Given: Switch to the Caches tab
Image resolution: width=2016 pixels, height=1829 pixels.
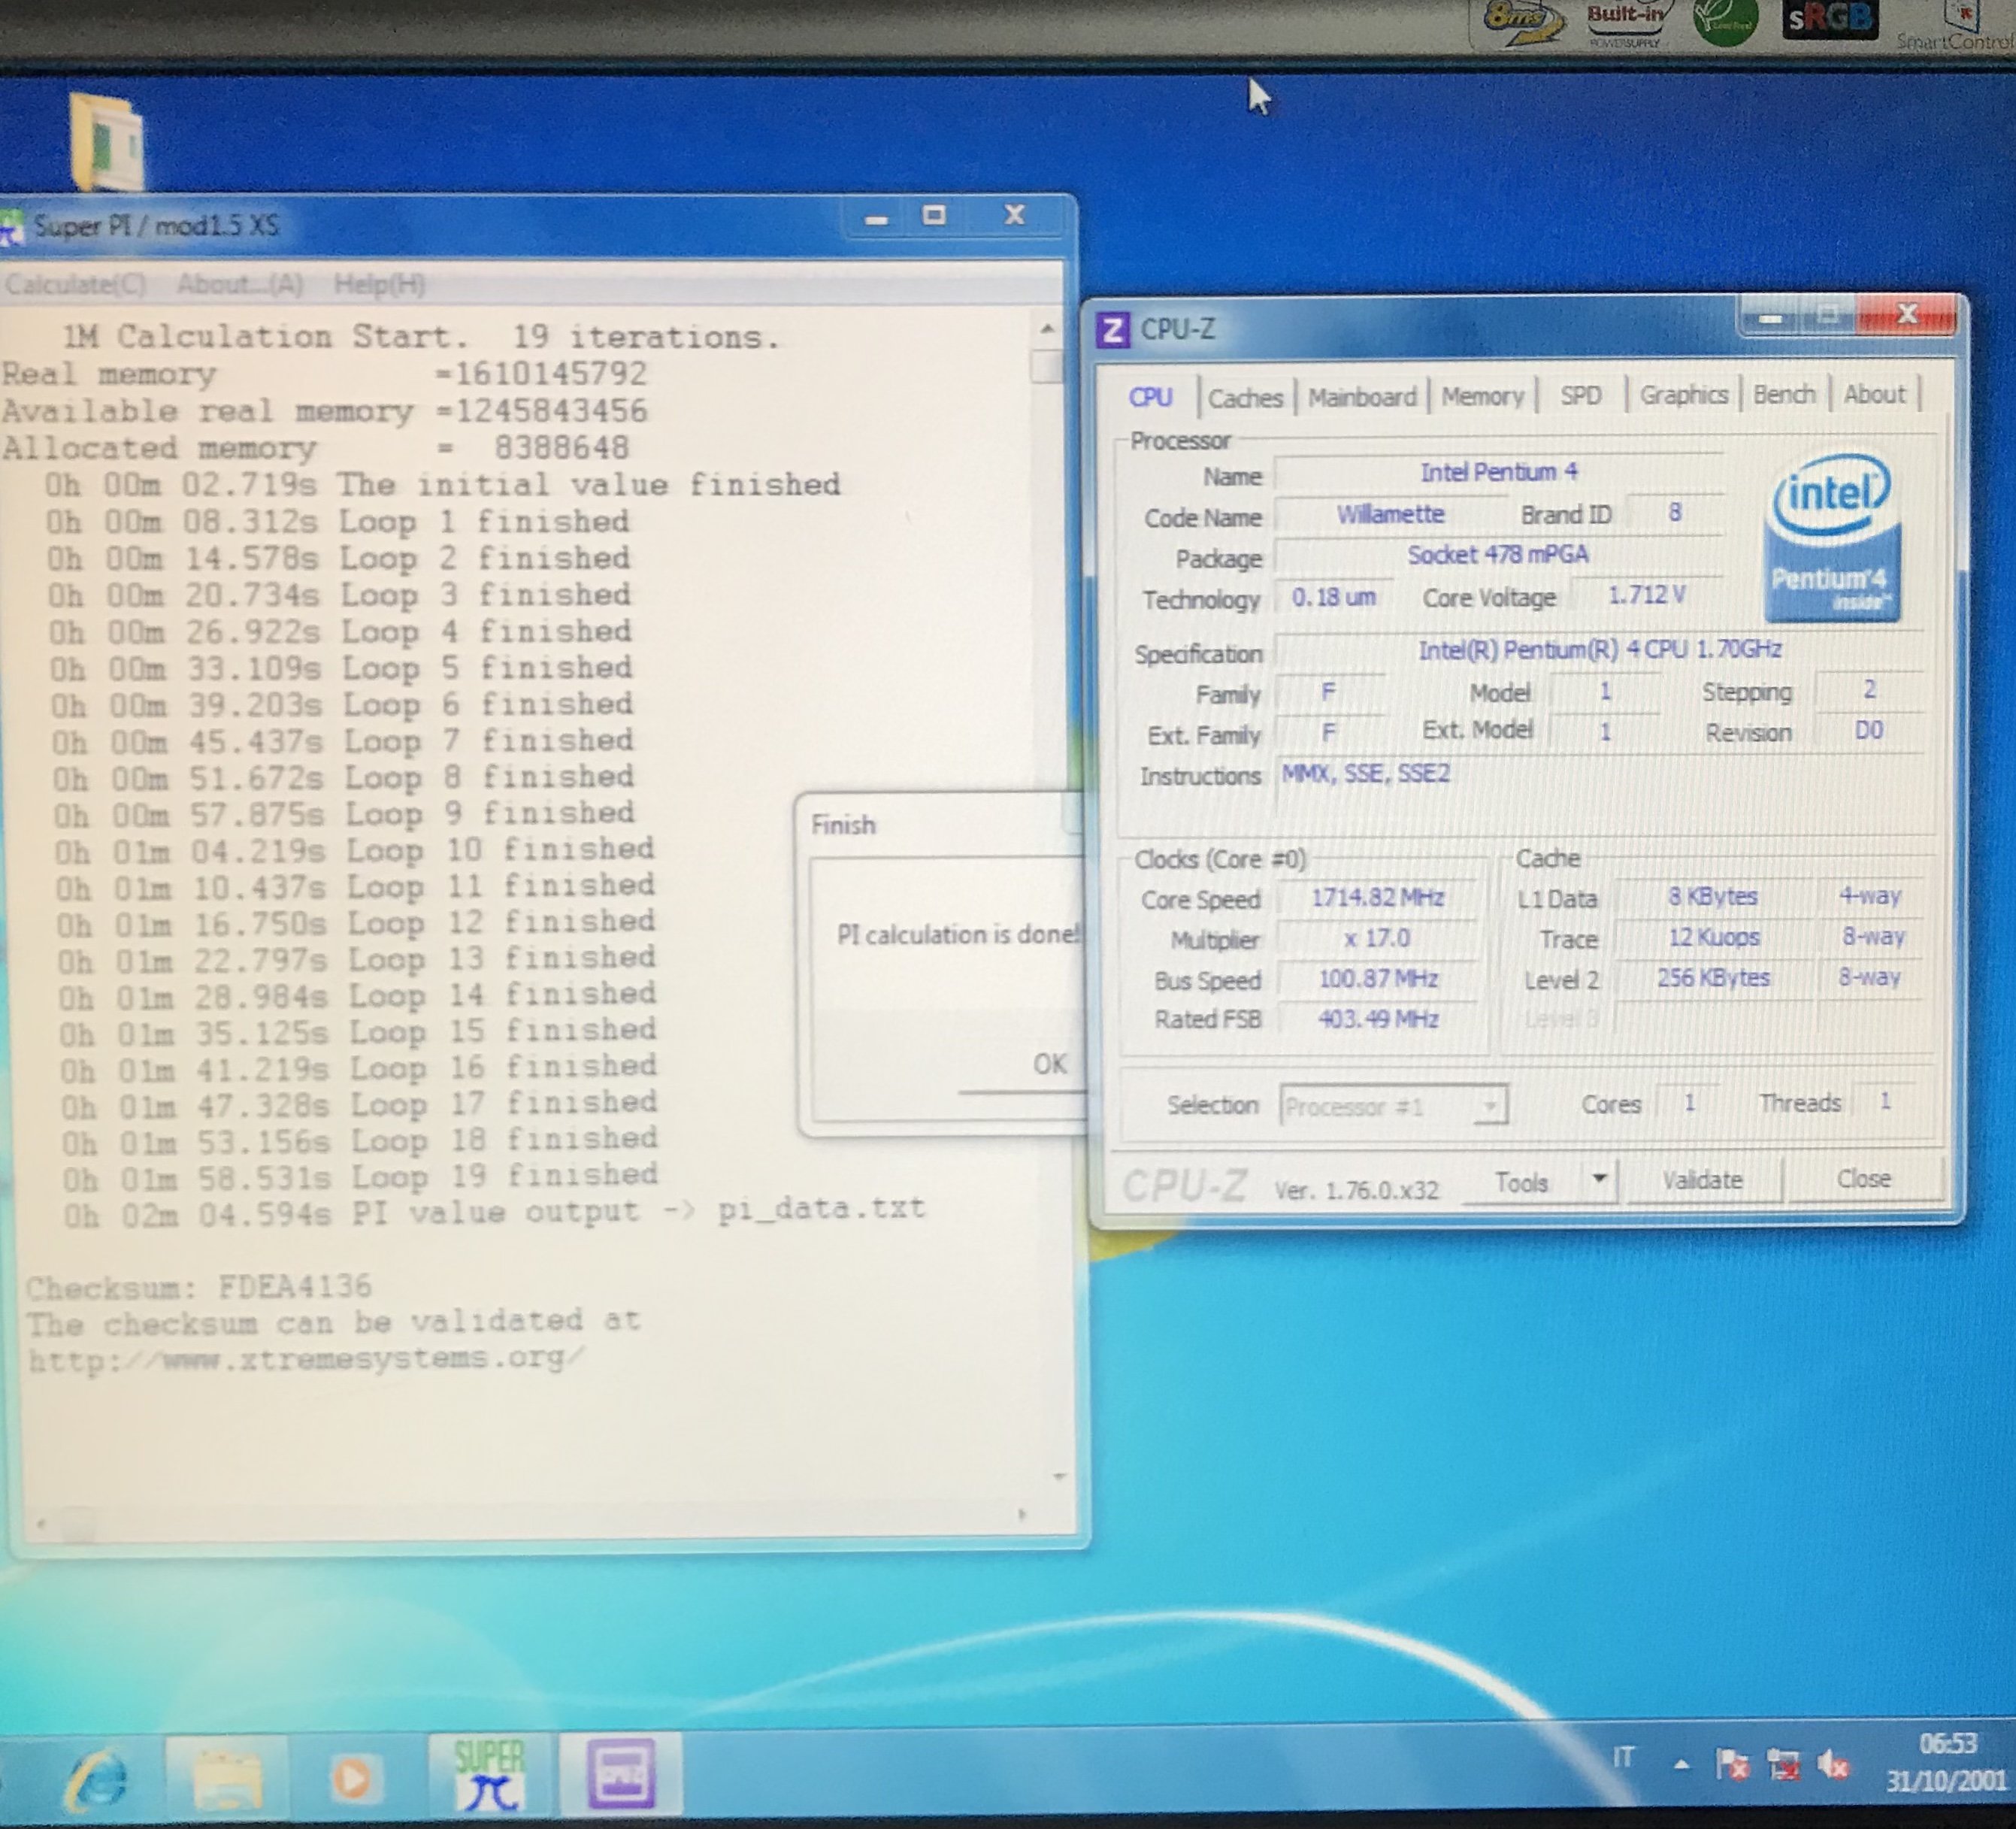Looking at the screenshot, I should click(1245, 398).
